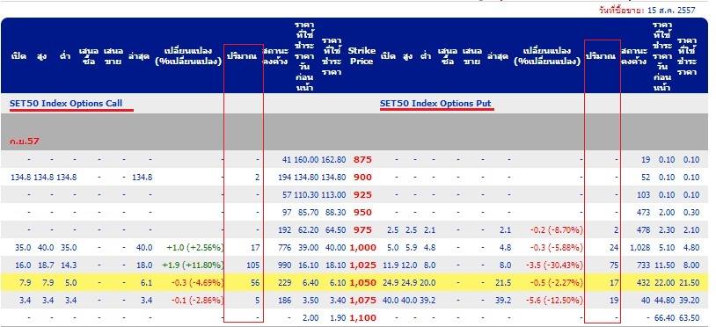
Task: Click put change -5.6 (-12.50%) cell
Action: click(551, 300)
